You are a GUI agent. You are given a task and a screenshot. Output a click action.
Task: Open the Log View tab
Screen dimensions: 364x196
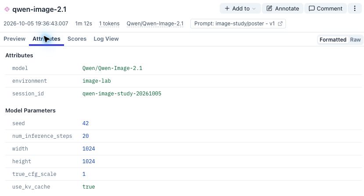[106, 38]
